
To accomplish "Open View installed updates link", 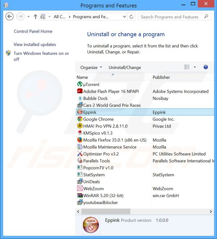I will [x=35, y=44].
